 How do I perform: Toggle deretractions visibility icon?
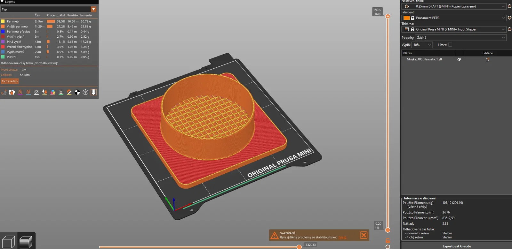click(28, 92)
